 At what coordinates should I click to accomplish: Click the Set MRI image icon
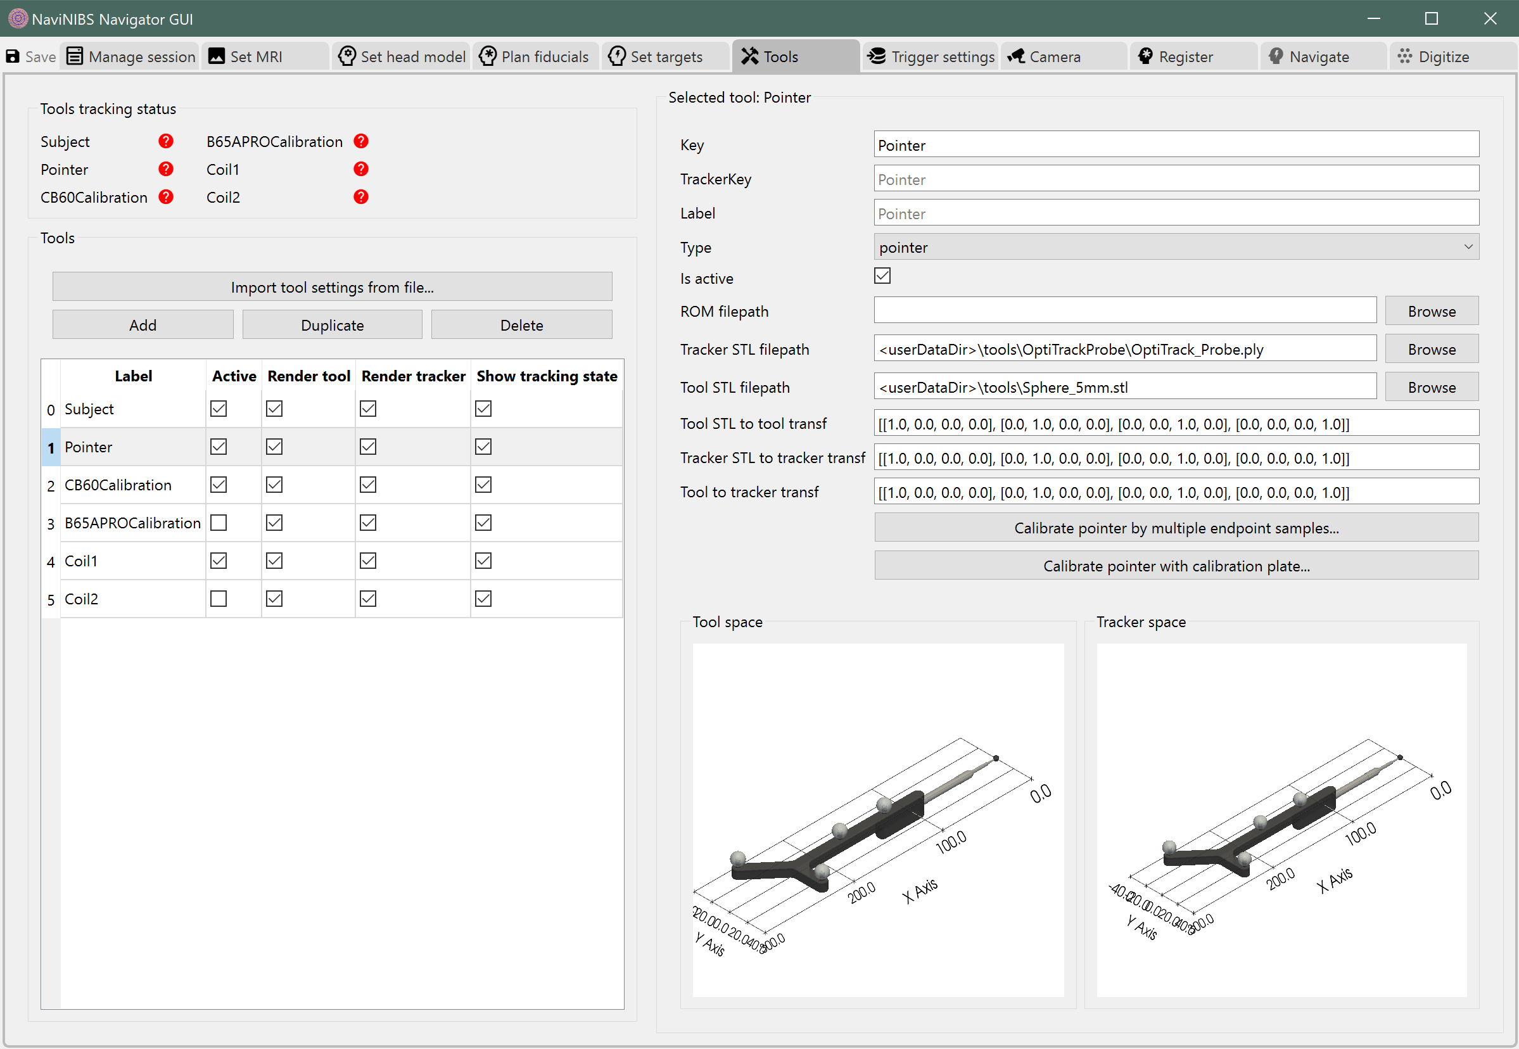(217, 56)
